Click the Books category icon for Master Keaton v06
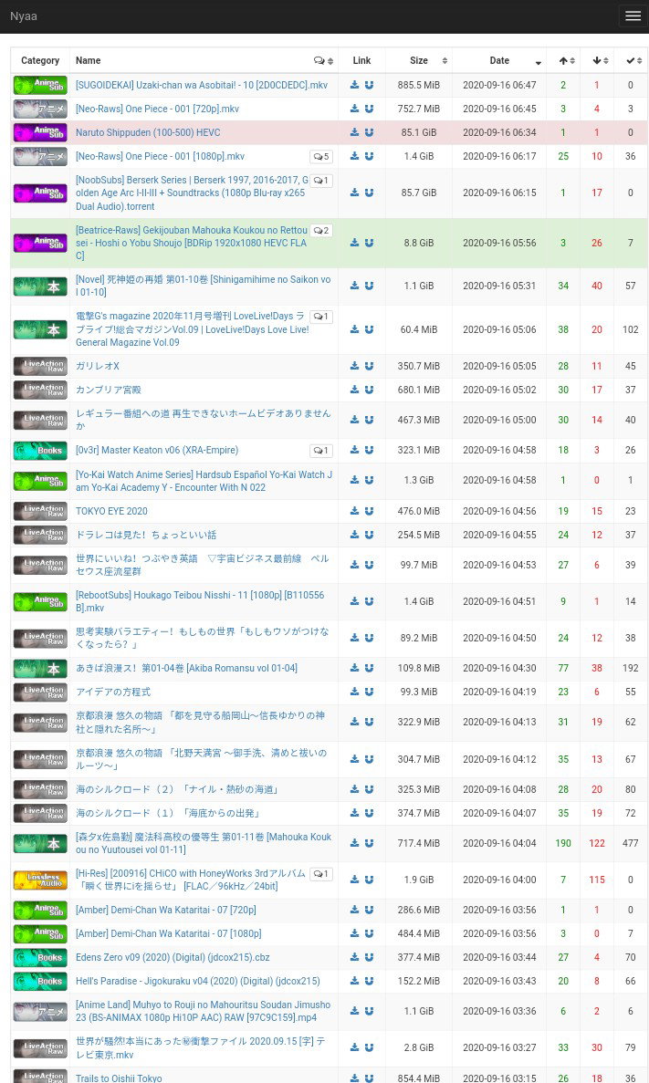Viewport: 649px width, 1083px height. (40, 451)
